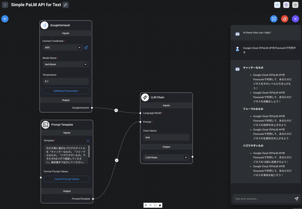Open the LLM Chain output dropdown
302x209 pixels.
(x=166, y=157)
